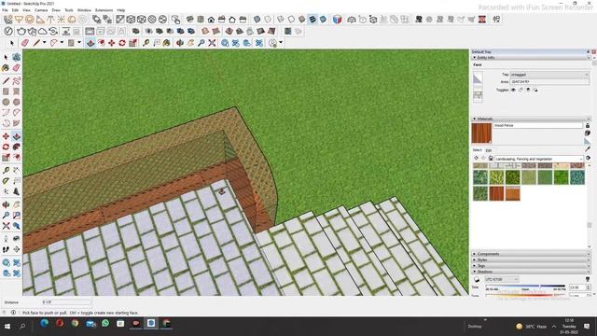
Task: Switch to Select tab in Materials
Action: click(x=478, y=150)
